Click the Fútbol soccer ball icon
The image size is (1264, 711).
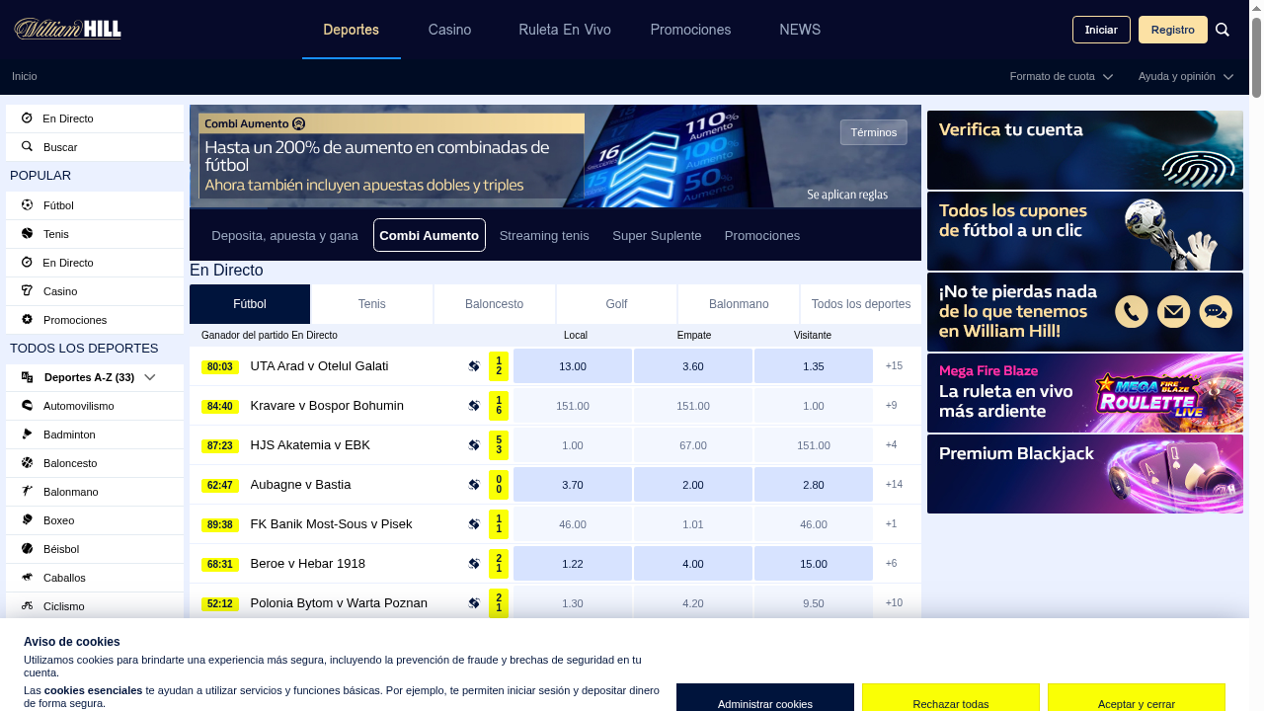(x=27, y=205)
